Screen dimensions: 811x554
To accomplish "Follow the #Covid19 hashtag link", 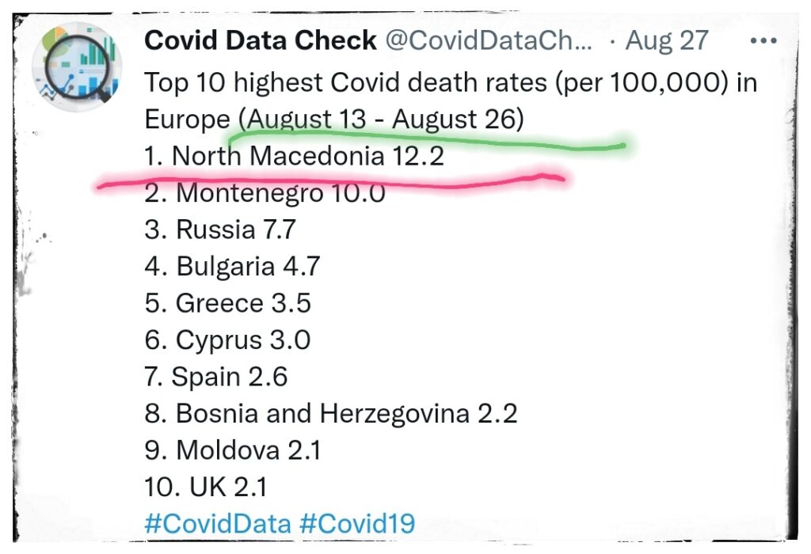I will point(356,522).
